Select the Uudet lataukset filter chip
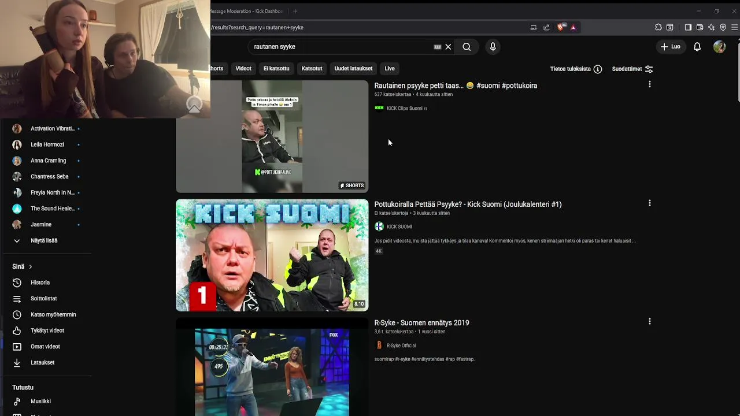 353,68
